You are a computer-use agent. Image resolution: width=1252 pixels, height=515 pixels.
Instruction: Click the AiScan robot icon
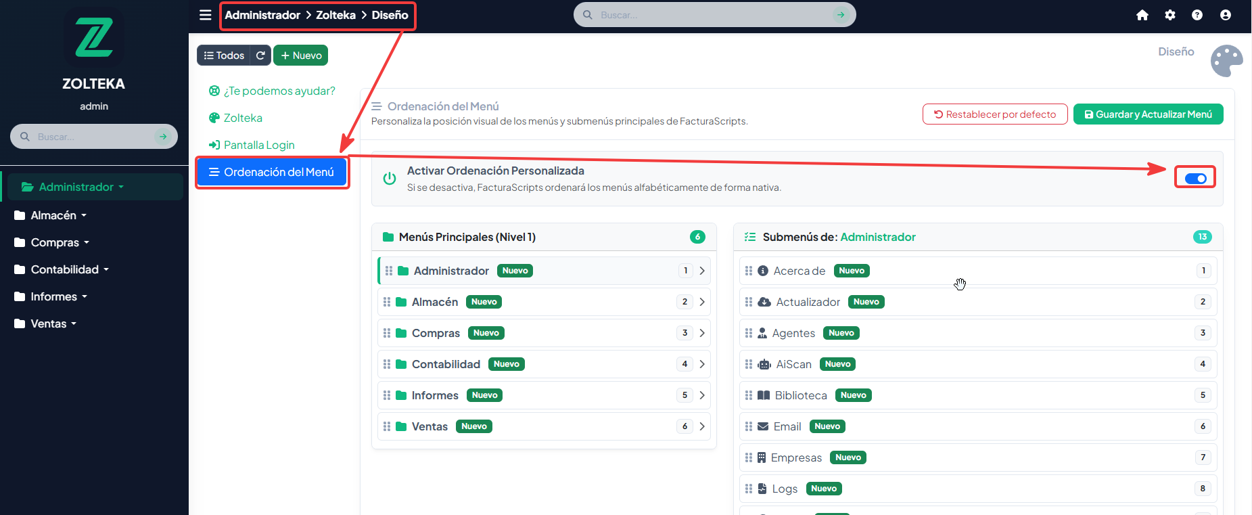pyautogui.click(x=764, y=364)
